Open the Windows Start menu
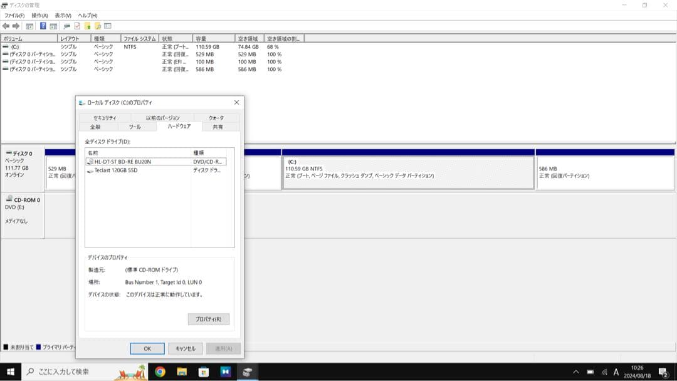Viewport: 677px width, 381px height. [11, 372]
